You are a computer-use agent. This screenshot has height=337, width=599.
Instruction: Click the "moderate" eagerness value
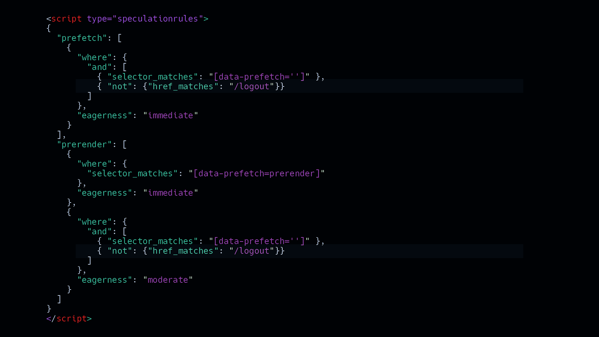pos(168,280)
